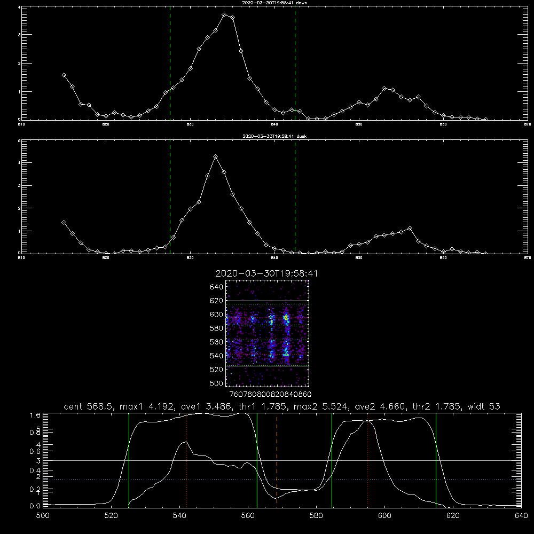Click the 640 y-axis label of the spectral image
Screen dimensions: 534x534
pyautogui.click(x=217, y=287)
